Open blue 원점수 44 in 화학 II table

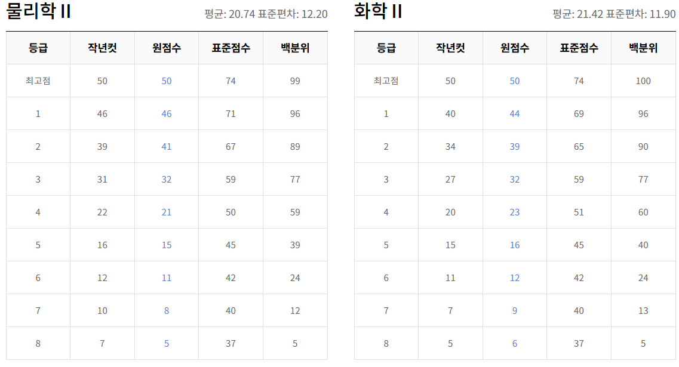[515, 114]
